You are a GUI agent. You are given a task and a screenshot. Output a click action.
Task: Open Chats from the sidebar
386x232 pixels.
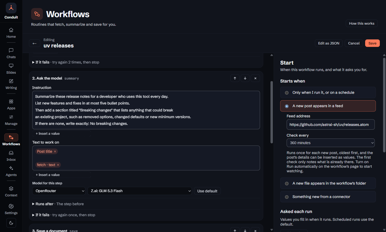[x=11, y=53]
